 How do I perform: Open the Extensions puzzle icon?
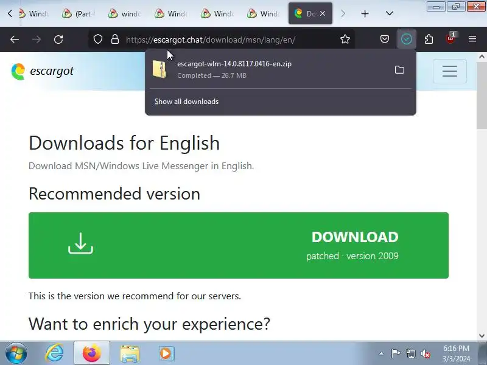(429, 39)
